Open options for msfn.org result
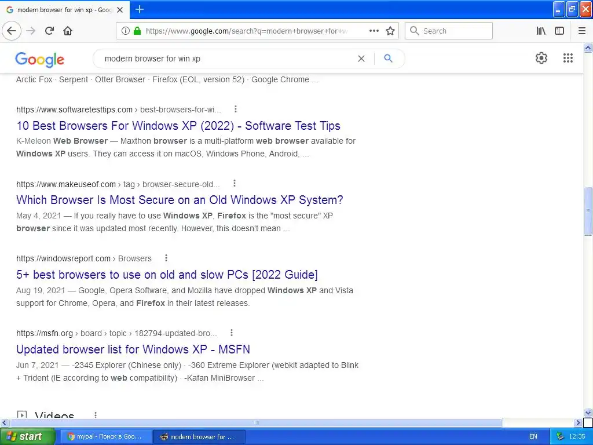This screenshot has width=593, height=445. (232, 333)
